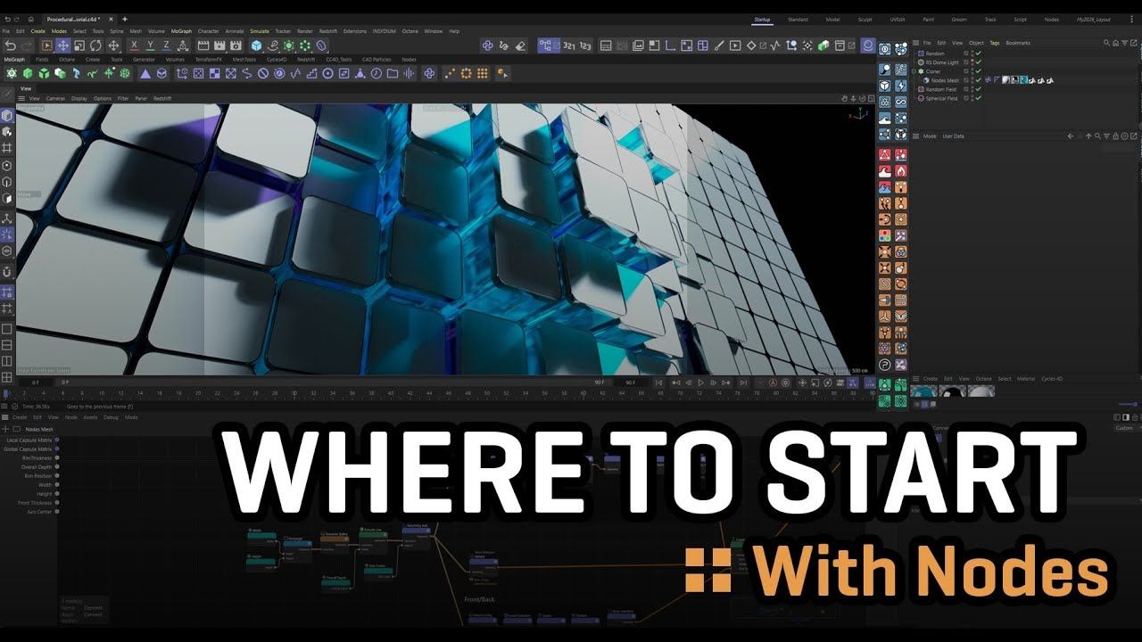The height and width of the screenshot is (642, 1142).
Task: Open the Redshift menu in the menu bar
Action: coord(330,31)
